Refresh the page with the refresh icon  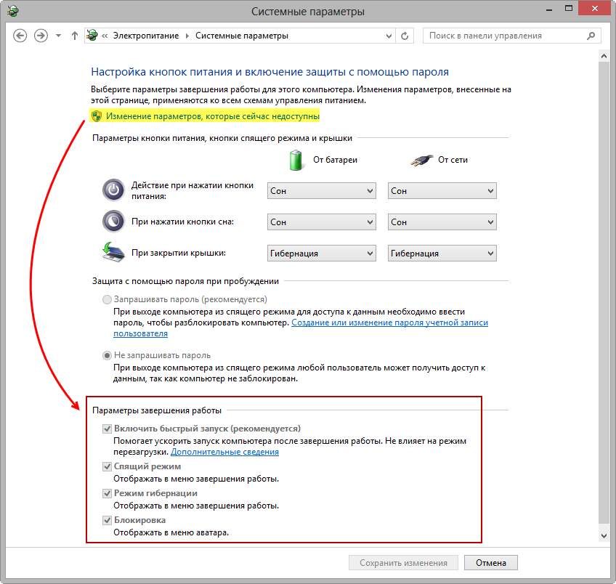point(405,36)
